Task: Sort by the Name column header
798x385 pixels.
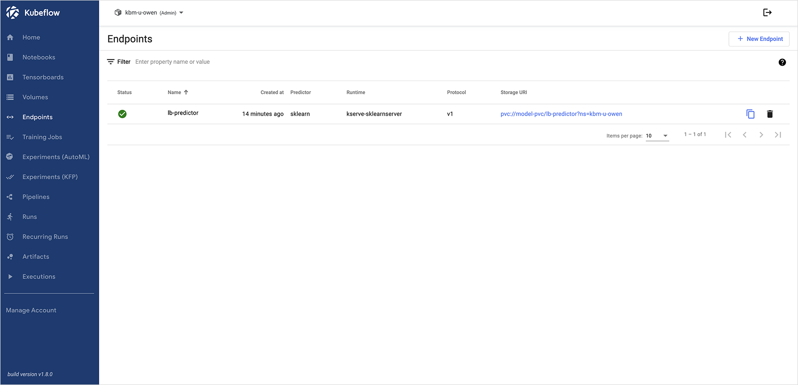Action: pyautogui.click(x=178, y=93)
